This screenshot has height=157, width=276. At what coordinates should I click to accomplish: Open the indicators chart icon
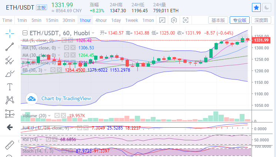click(162, 20)
